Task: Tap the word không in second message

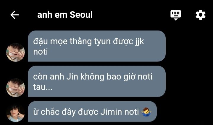Action: 92,76
